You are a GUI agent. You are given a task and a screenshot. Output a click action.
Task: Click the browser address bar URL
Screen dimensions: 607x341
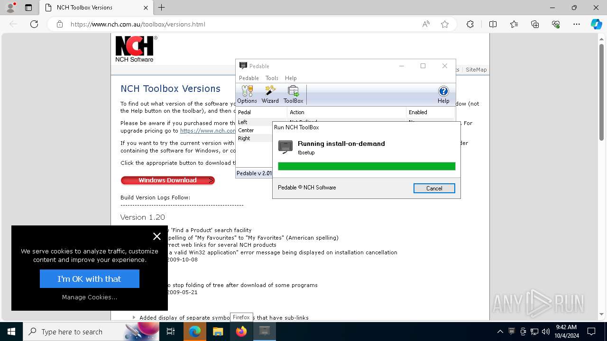point(138,24)
